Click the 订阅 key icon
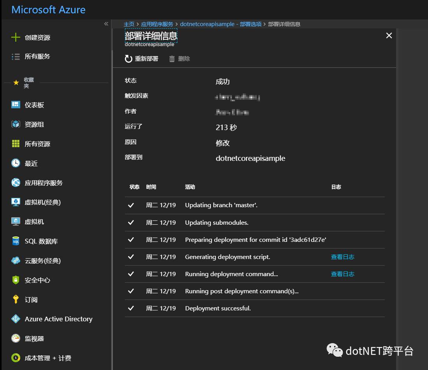The width and height of the screenshot is (428, 370). [x=16, y=300]
